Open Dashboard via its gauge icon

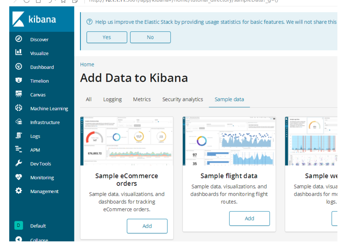coord(19,66)
